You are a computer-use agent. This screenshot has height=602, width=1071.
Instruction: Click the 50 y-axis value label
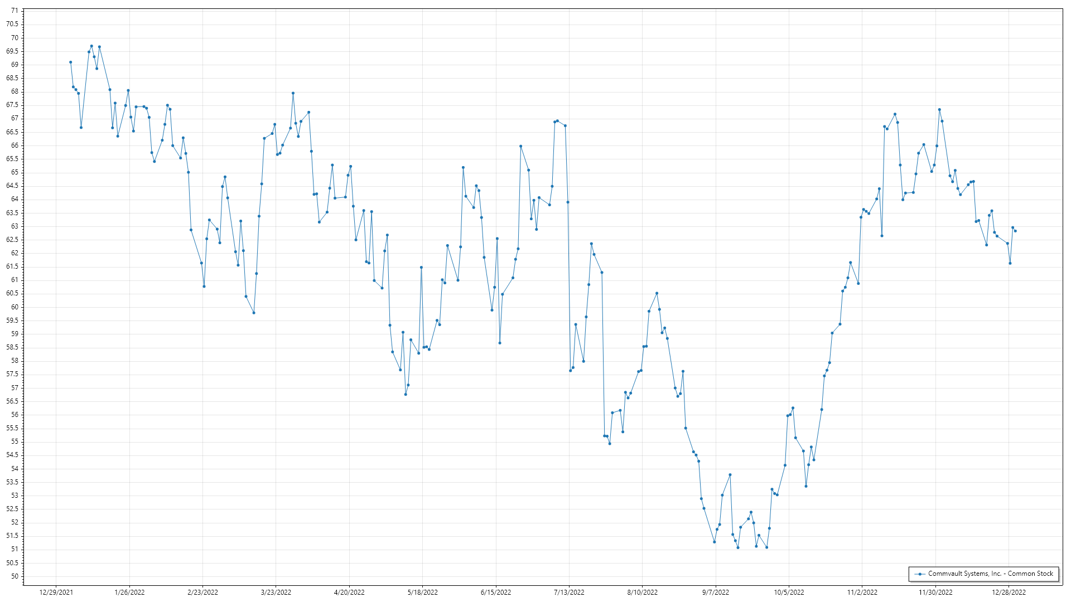click(15, 576)
